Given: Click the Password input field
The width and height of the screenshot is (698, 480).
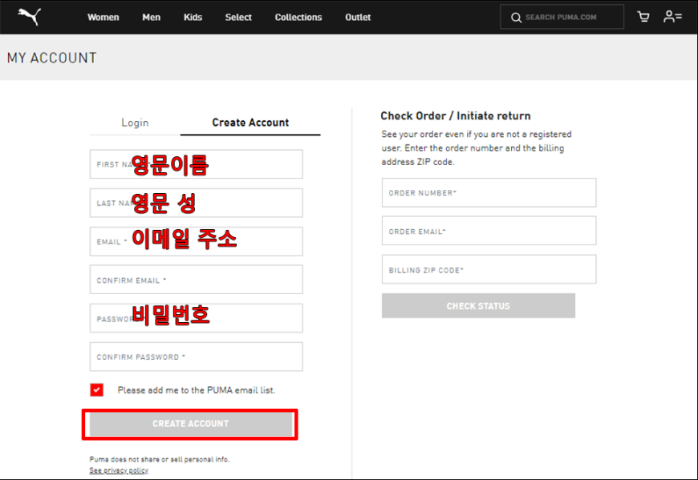Looking at the screenshot, I should pos(197,318).
